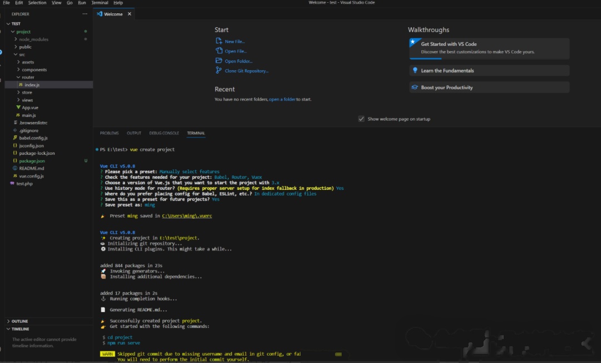Click the JS icon beside vue.config.js

click(x=15, y=176)
